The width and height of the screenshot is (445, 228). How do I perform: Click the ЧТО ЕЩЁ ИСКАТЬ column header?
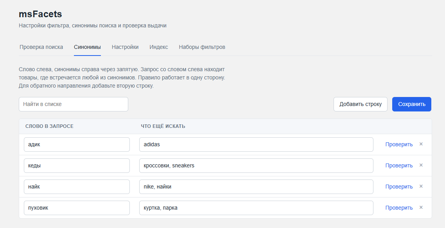[x=163, y=126]
